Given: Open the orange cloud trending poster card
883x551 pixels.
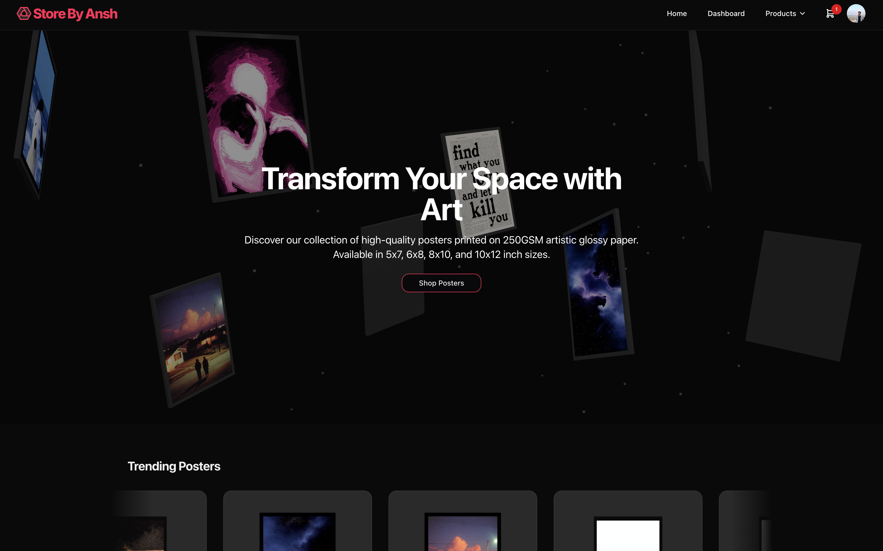Looking at the screenshot, I should pyautogui.click(x=462, y=521).
